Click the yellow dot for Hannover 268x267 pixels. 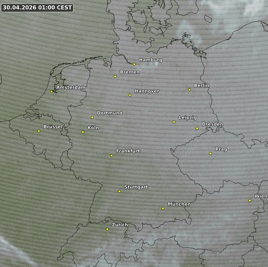pyautogui.click(x=130, y=95)
